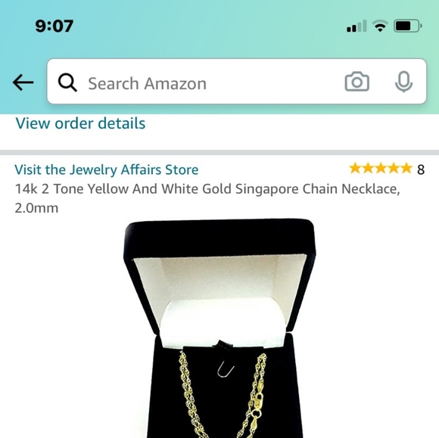Tap the cellular signal bars icon
Screen dimensions: 439x438
pos(356,26)
